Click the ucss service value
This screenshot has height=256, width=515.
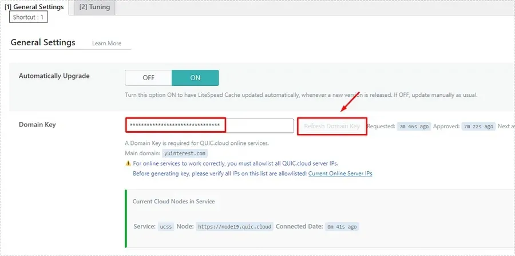(x=166, y=227)
